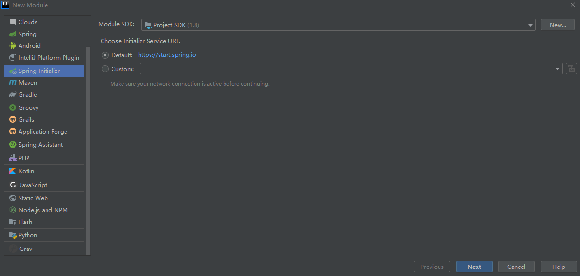
Task: Click the Spring Assistant power icon
Action: [x=13, y=145]
